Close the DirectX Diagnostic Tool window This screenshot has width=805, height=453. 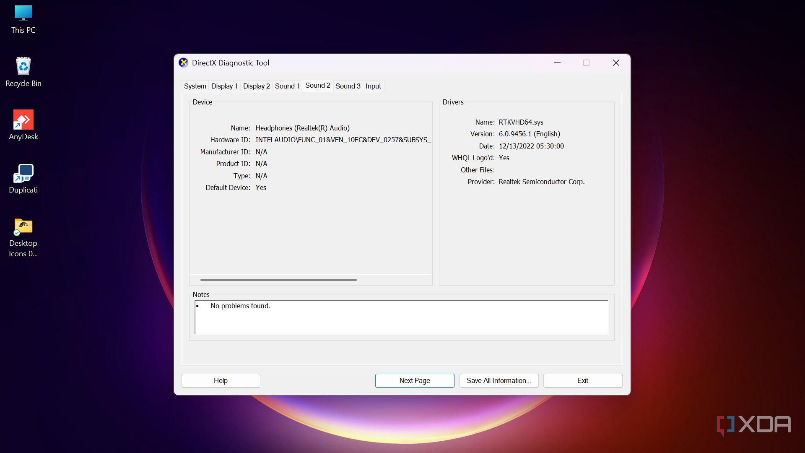tap(616, 63)
